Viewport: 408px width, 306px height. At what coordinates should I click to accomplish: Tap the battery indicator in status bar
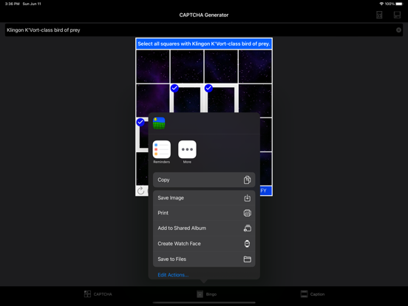[x=399, y=4]
